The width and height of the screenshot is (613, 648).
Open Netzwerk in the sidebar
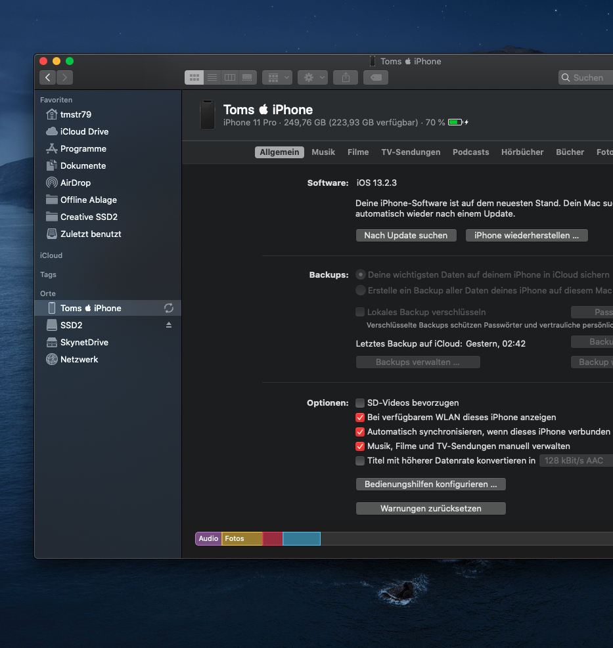108,359
